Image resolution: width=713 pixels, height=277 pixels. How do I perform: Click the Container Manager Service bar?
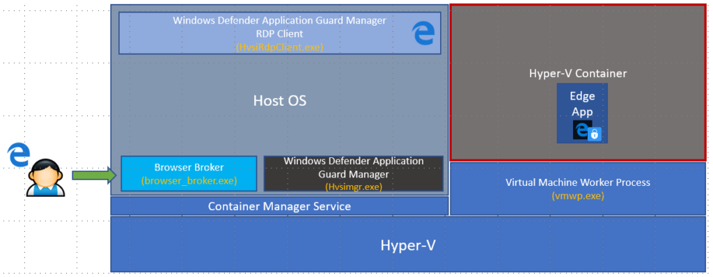tap(279, 206)
